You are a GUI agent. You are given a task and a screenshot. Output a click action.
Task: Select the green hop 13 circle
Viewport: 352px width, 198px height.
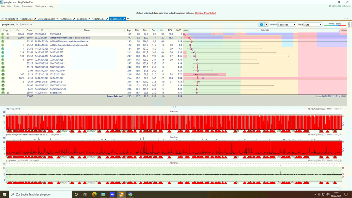(x=3, y=78)
